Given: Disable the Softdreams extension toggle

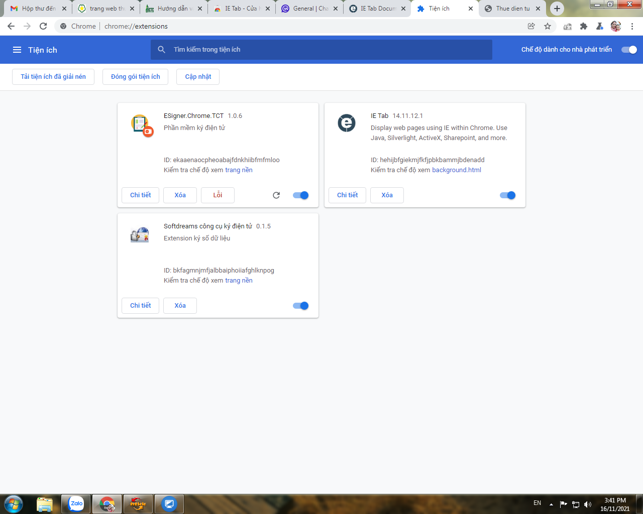Looking at the screenshot, I should (301, 306).
